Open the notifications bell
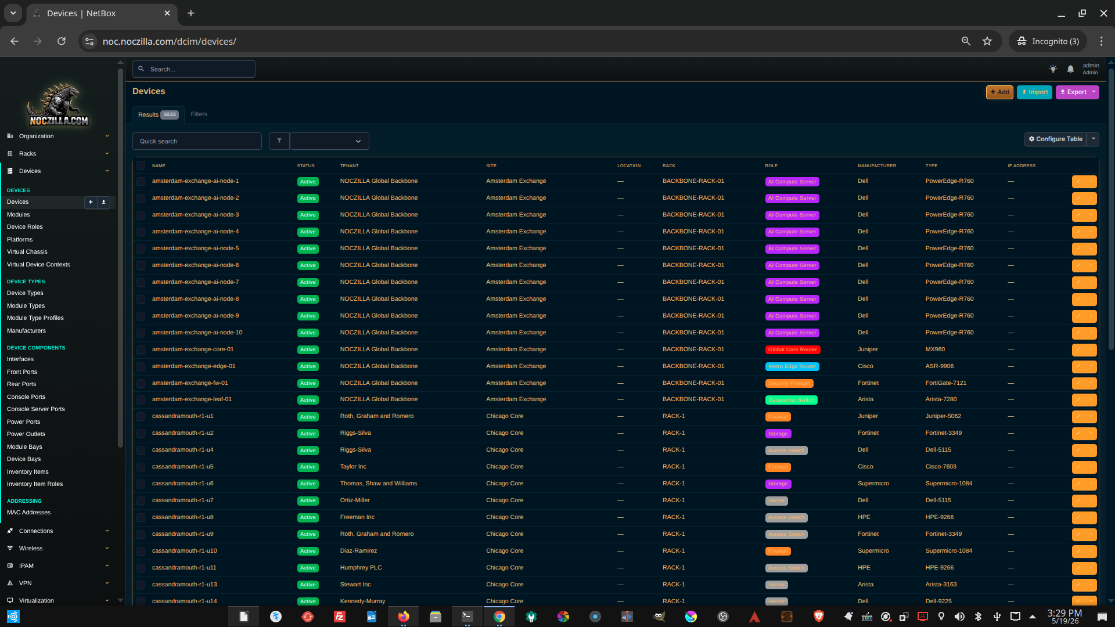1115x627 pixels. click(1070, 69)
